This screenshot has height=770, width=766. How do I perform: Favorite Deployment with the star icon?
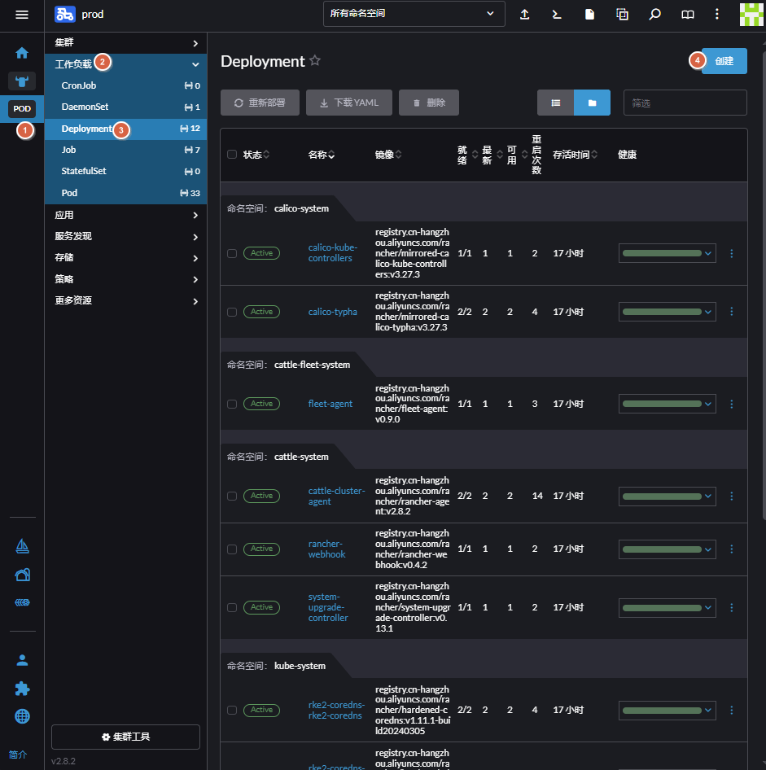pyautogui.click(x=315, y=60)
